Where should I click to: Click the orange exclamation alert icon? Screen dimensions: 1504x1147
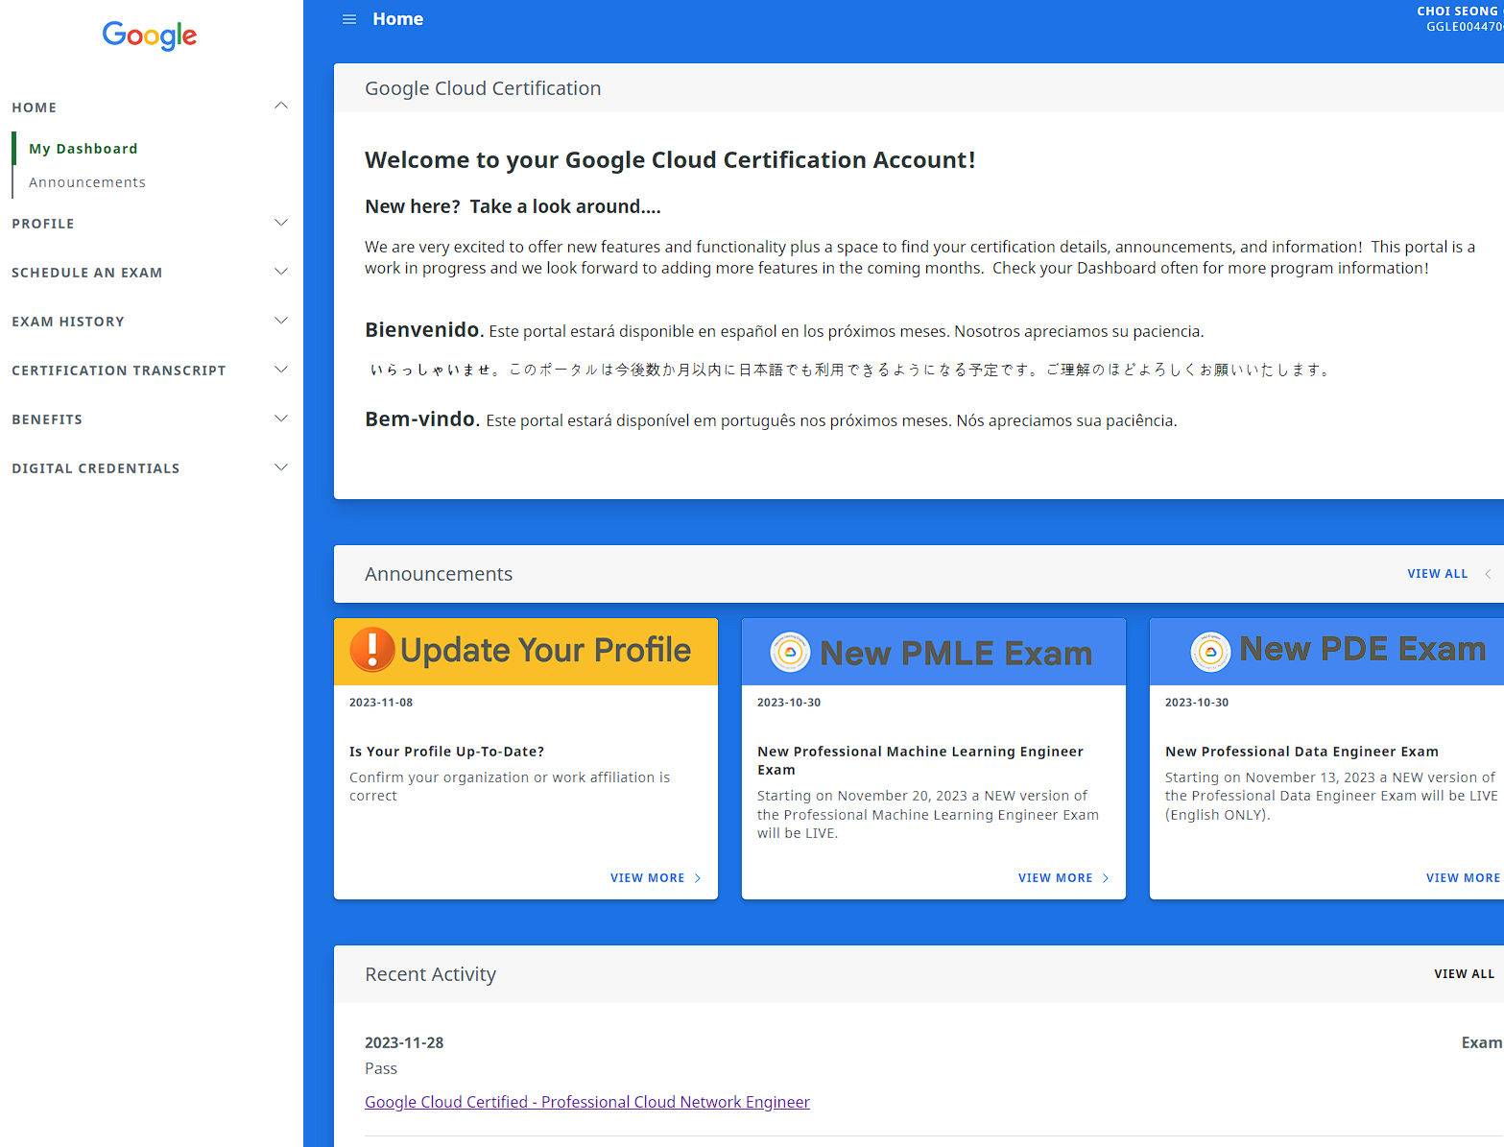(x=372, y=650)
